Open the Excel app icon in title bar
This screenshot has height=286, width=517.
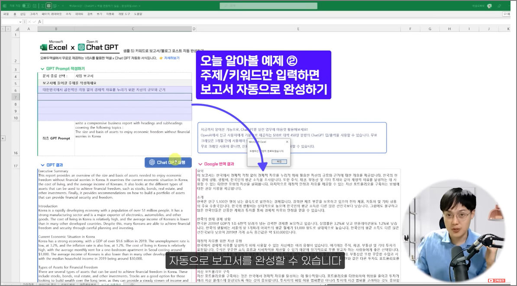(x=5, y=6)
